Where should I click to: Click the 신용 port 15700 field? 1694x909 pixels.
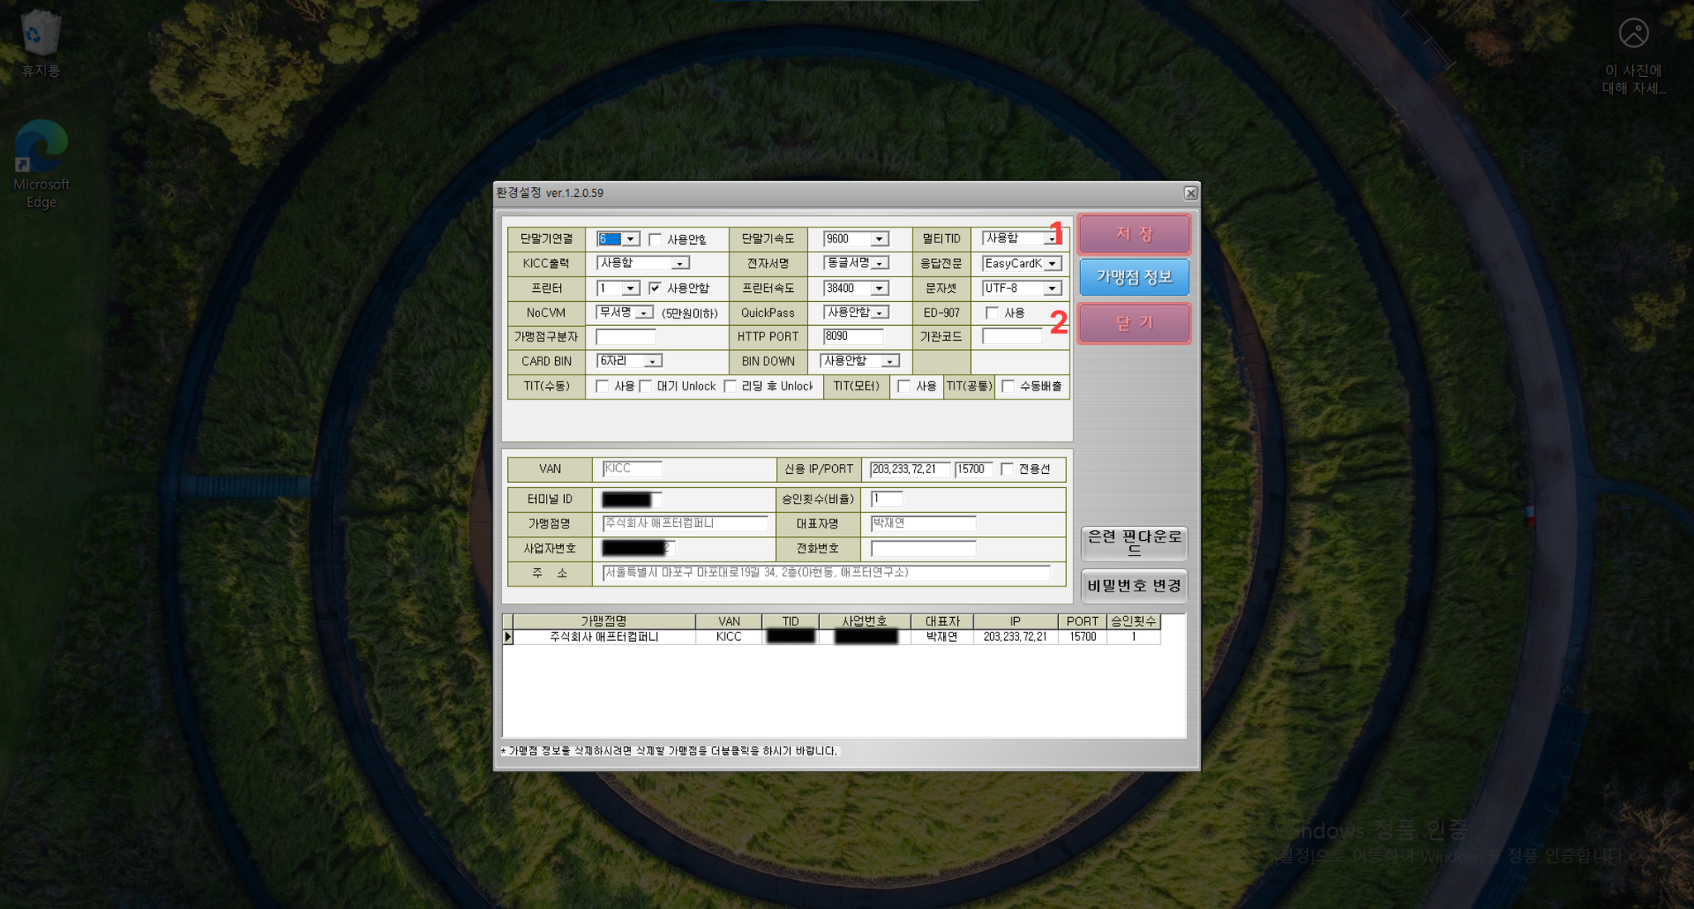coord(974,469)
